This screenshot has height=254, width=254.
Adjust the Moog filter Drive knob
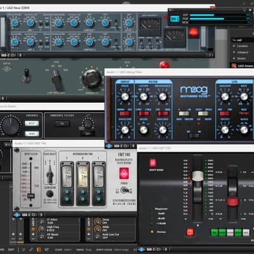pyautogui.click(x=125, y=97)
